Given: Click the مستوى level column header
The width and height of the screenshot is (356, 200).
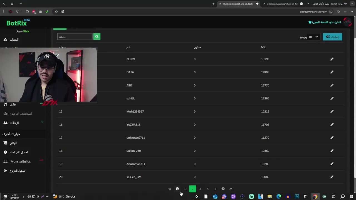Looking at the screenshot, I should click(x=197, y=47).
